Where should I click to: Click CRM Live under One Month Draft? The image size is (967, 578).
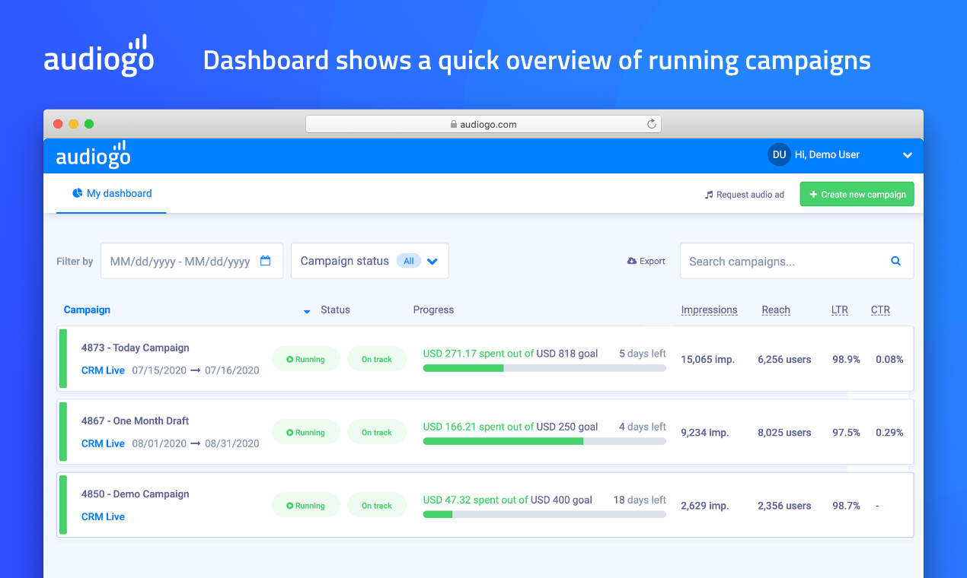[103, 443]
